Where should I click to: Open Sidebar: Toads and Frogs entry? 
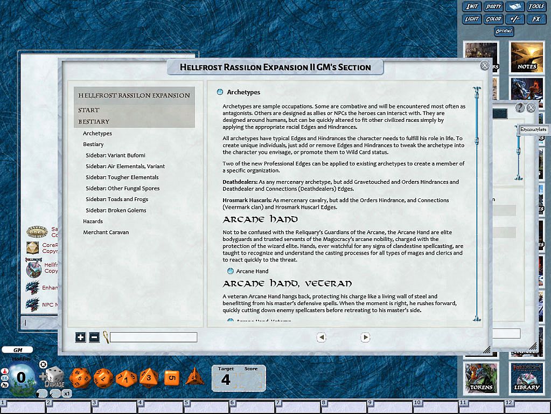pyautogui.click(x=117, y=199)
